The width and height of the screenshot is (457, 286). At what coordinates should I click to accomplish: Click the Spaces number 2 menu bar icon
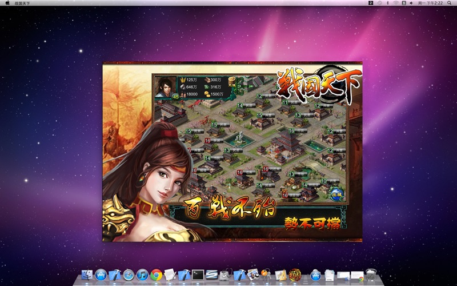pyautogui.click(x=371, y=3)
